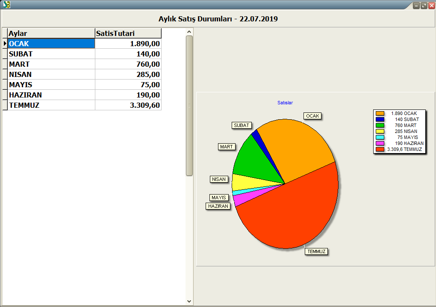Screen dimensions: 436x307
Task: Click the NISAN label on the pie chart
Action: tap(219, 179)
